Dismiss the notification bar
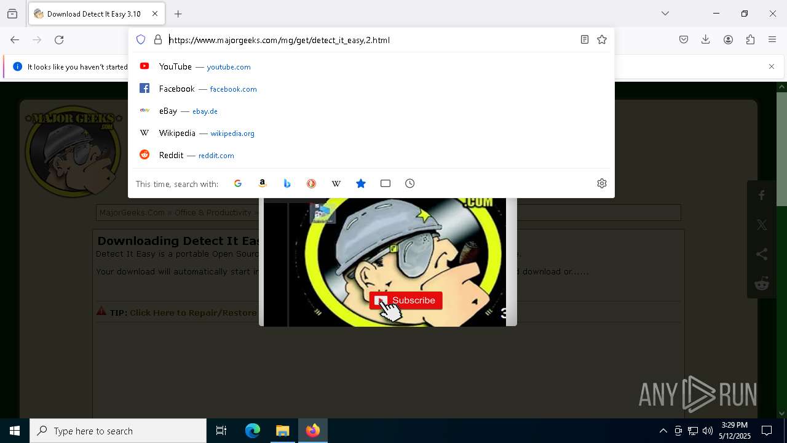Image resolution: width=787 pixels, height=443 pixels. (772, 66)
